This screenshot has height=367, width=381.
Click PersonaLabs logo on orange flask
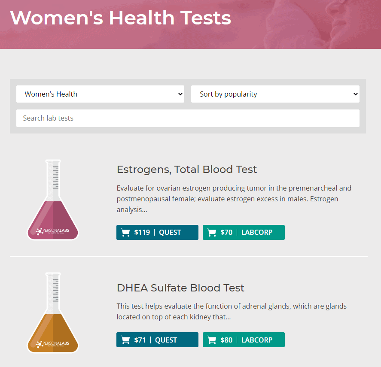click(52, 344)
